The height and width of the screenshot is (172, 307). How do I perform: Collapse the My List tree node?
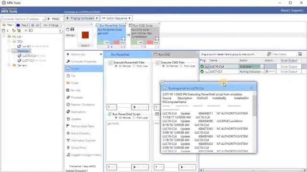4,36
